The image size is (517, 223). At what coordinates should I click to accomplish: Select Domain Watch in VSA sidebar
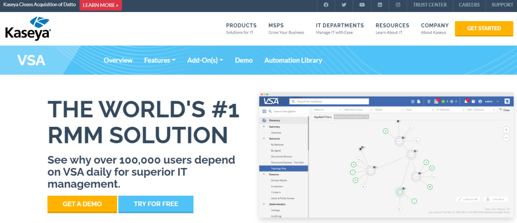279,180
